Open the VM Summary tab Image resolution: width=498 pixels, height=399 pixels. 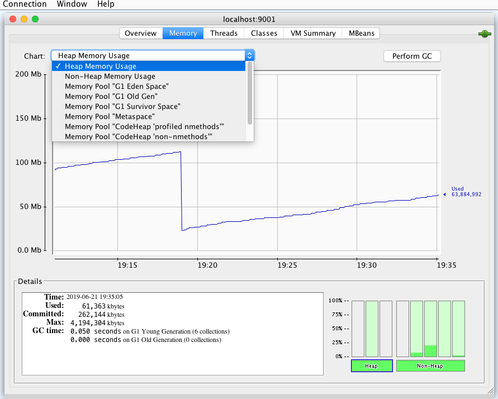click(x=312, y=34)
